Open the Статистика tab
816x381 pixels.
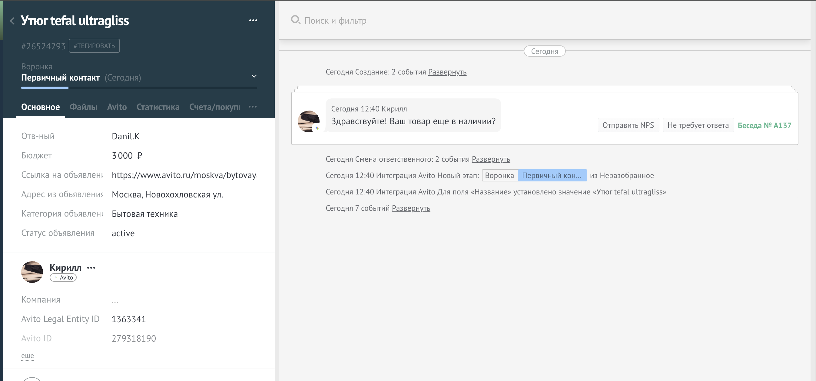[158, 107]
